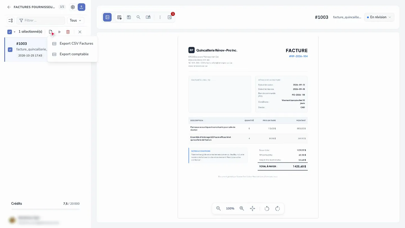Screen dimensions: 405x228
Task: Open the settings gear
Action: pos(73,7)
